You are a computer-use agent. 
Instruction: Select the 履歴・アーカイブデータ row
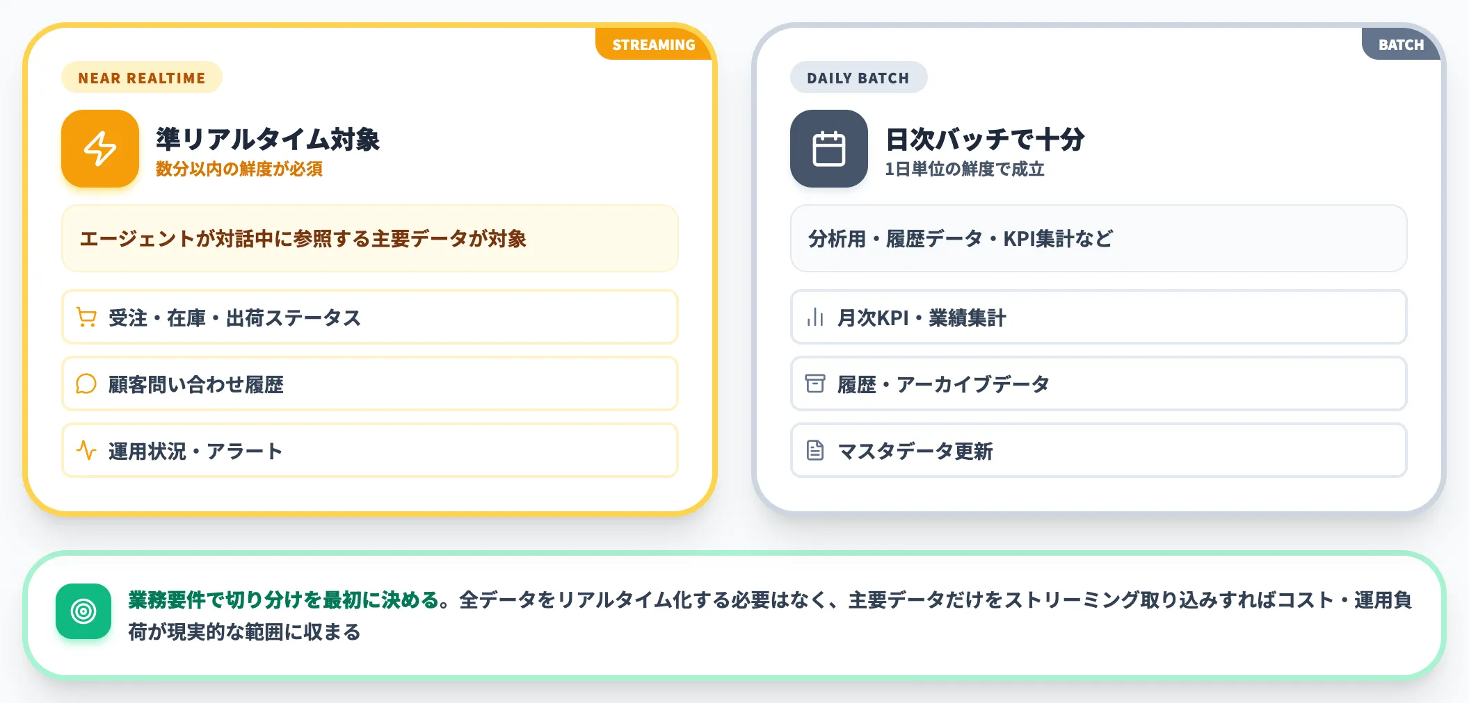click(x=1099, y=384)
